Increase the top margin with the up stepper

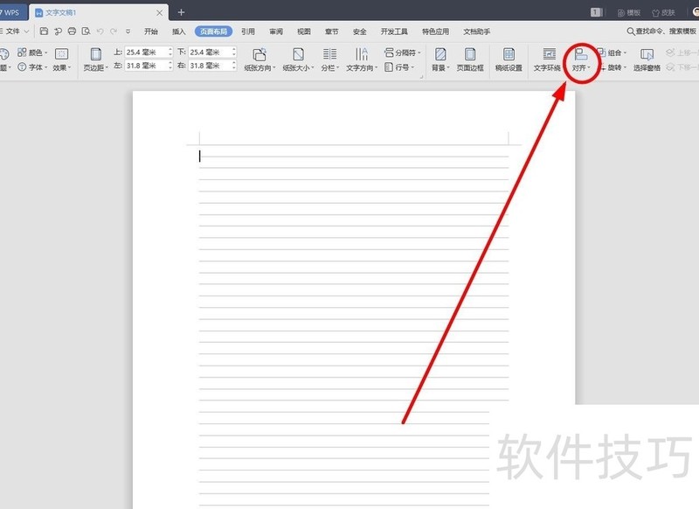click(x=171, y=48)
